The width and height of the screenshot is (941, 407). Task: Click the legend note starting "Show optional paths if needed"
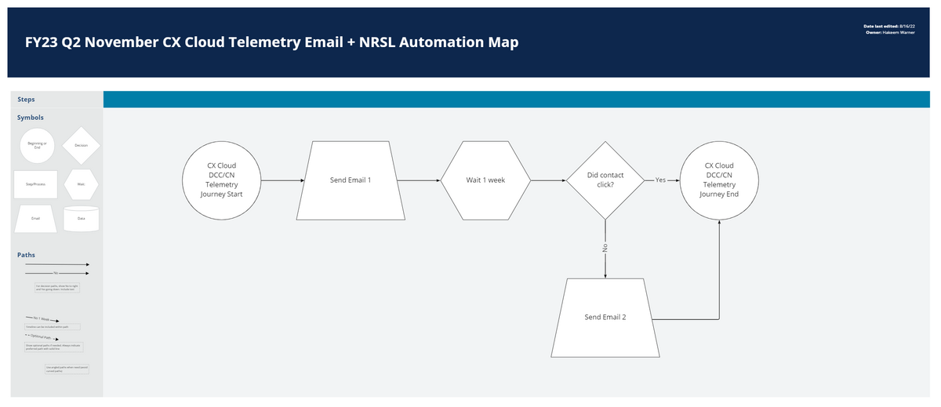53,346
